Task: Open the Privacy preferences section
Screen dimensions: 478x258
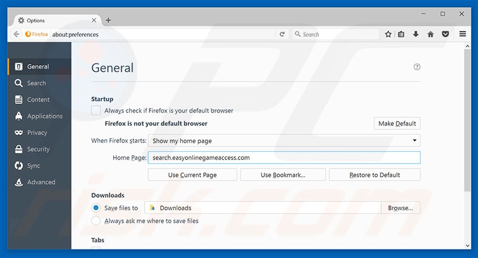Action: 39,133
